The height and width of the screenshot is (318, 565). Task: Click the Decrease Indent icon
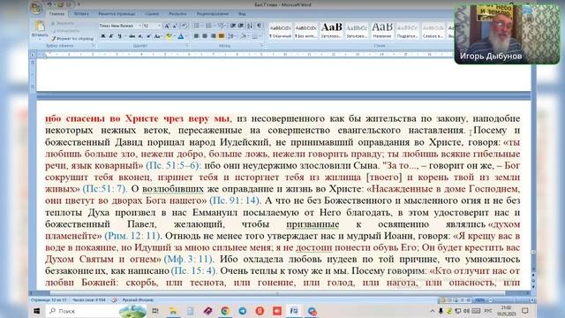click(x=233, y=26)
